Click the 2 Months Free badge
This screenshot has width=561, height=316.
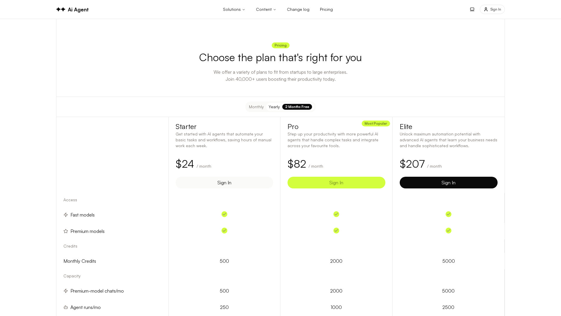[297, 107]
